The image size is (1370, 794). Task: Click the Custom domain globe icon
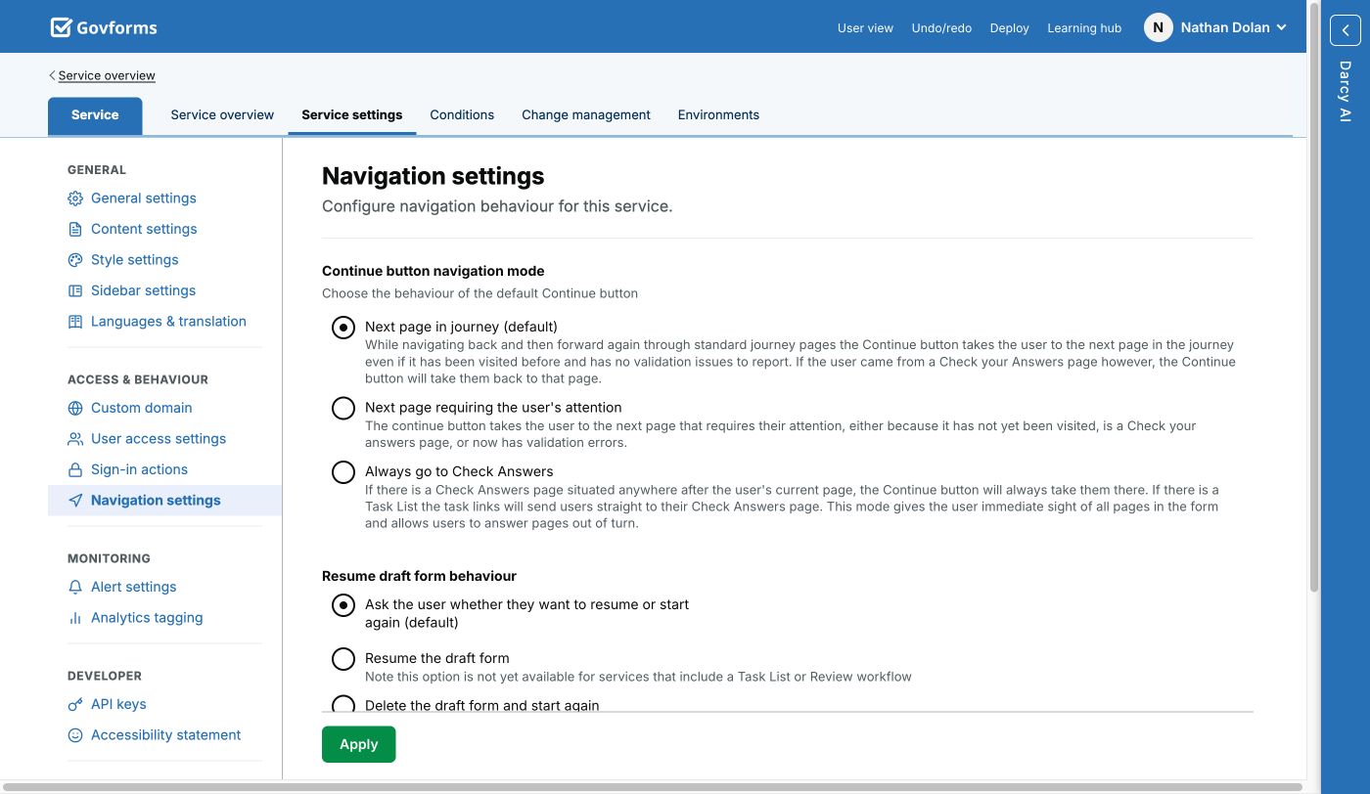tap(75, 408)
